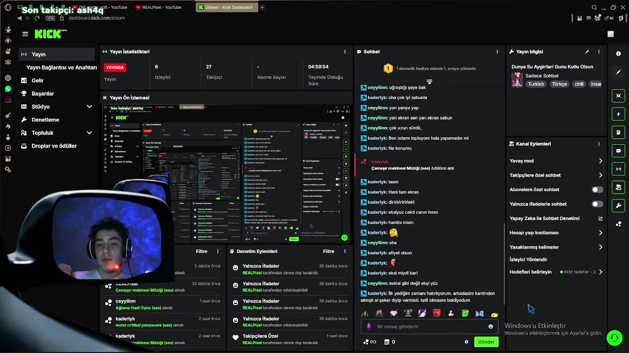Open Yasaklanmış kelimeler settings
The image size is (629, 353).
(556, 247)
